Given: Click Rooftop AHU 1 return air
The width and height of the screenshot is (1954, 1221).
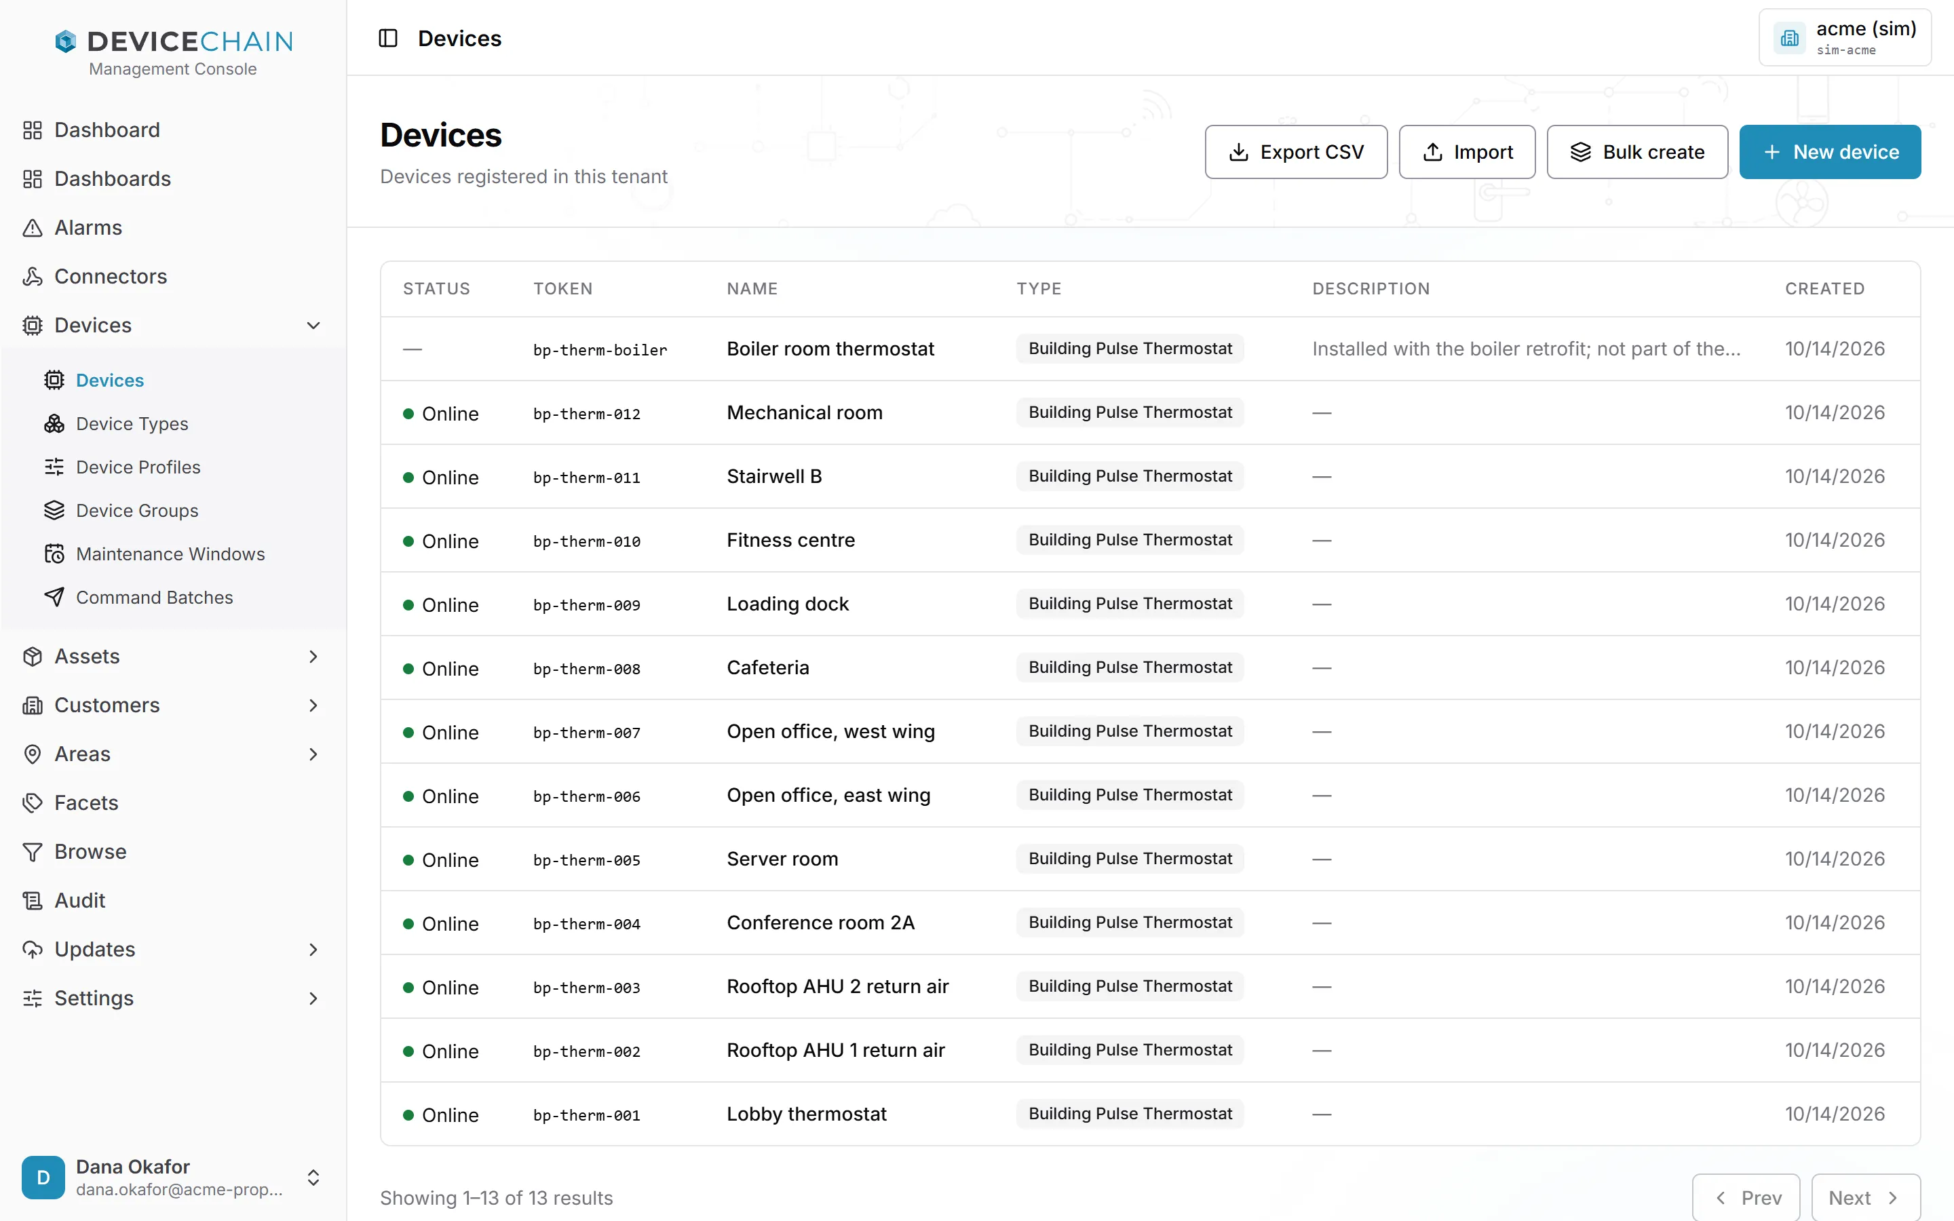Looking at the screenshot, I should (x=835, y=1051).
